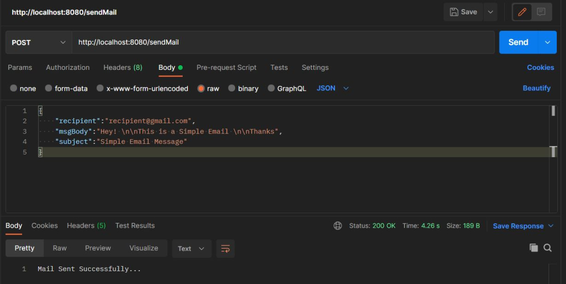Switch to the Authorization tab
The width and height of the screenshot is (566, 284).
[x=67, y=67]
